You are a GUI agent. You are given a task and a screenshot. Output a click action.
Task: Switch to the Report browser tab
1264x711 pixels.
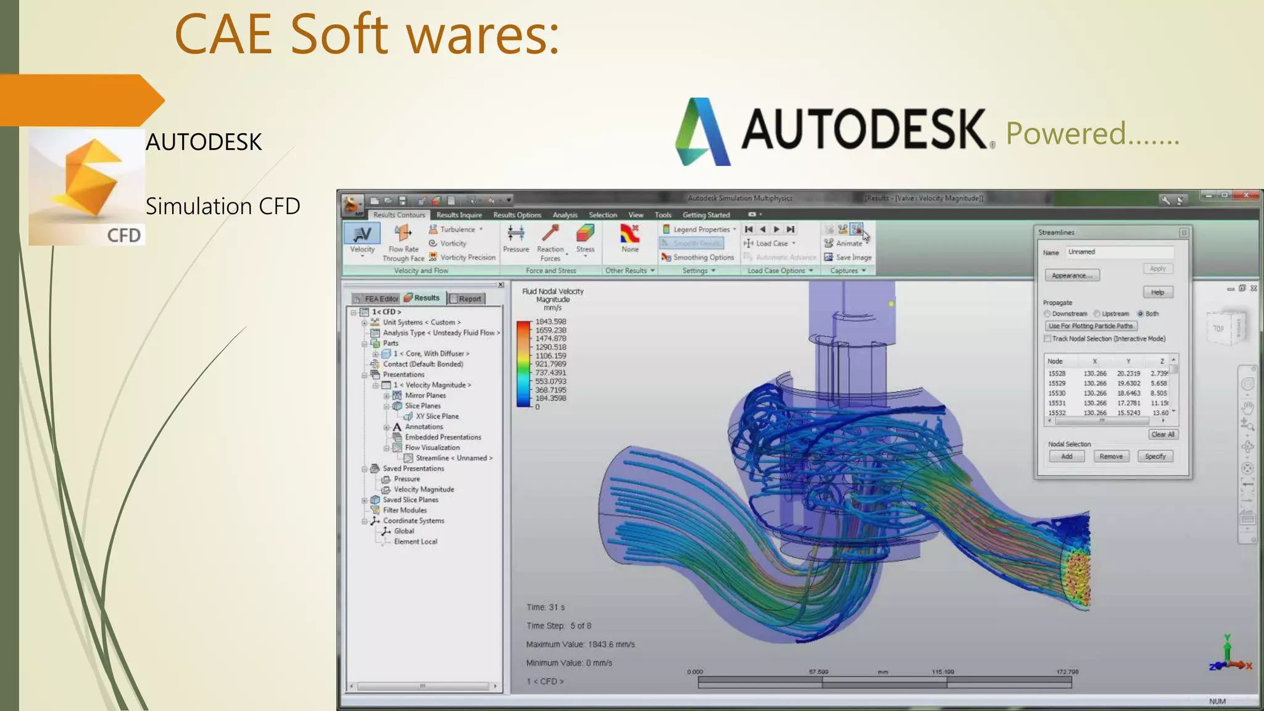point(466,299)
